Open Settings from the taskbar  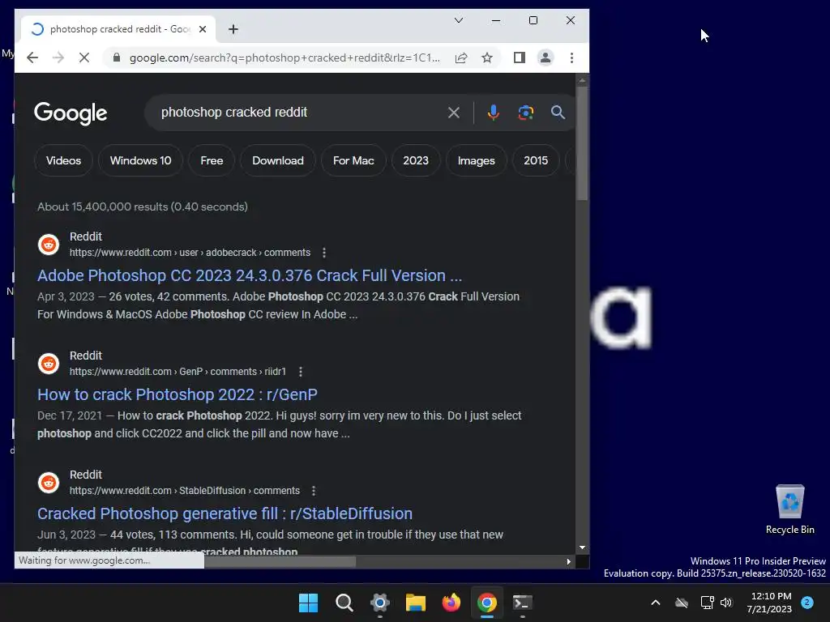(x=380, y=603)
